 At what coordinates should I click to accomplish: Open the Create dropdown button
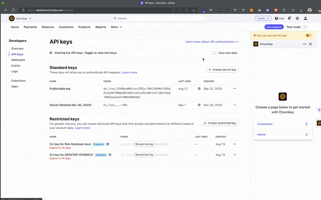263,18
